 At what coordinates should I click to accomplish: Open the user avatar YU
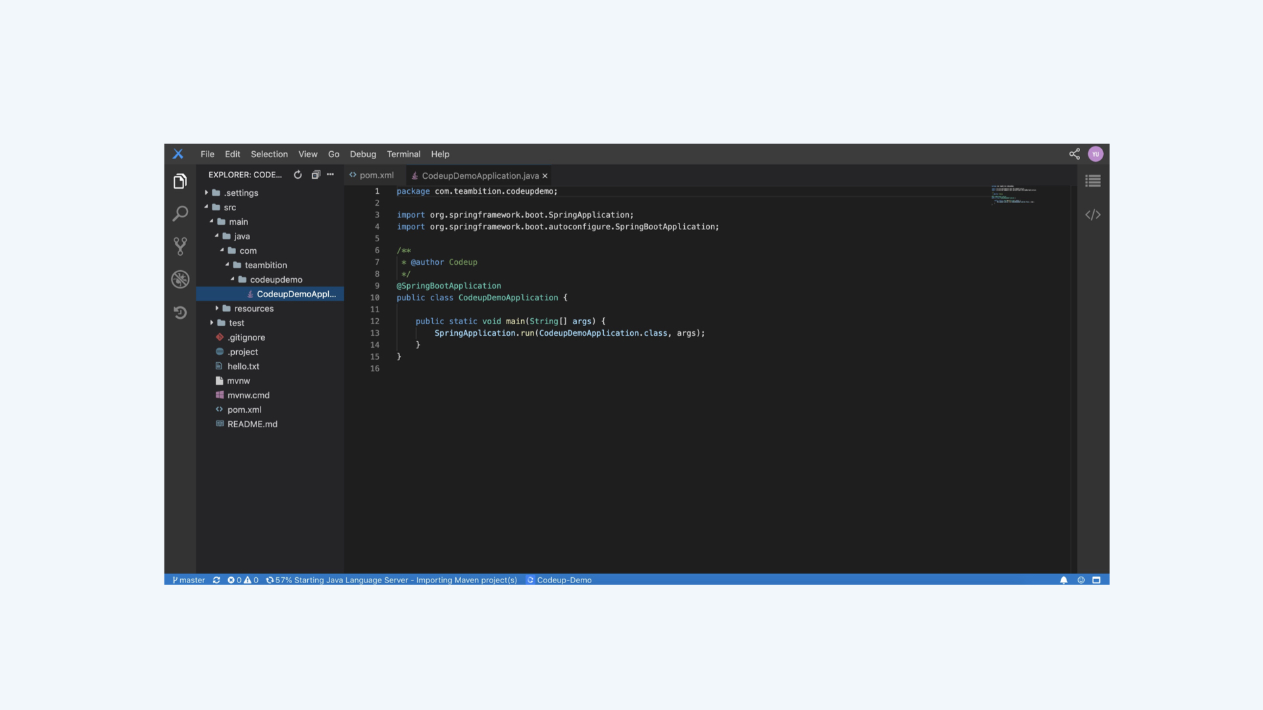point(1095,154)
